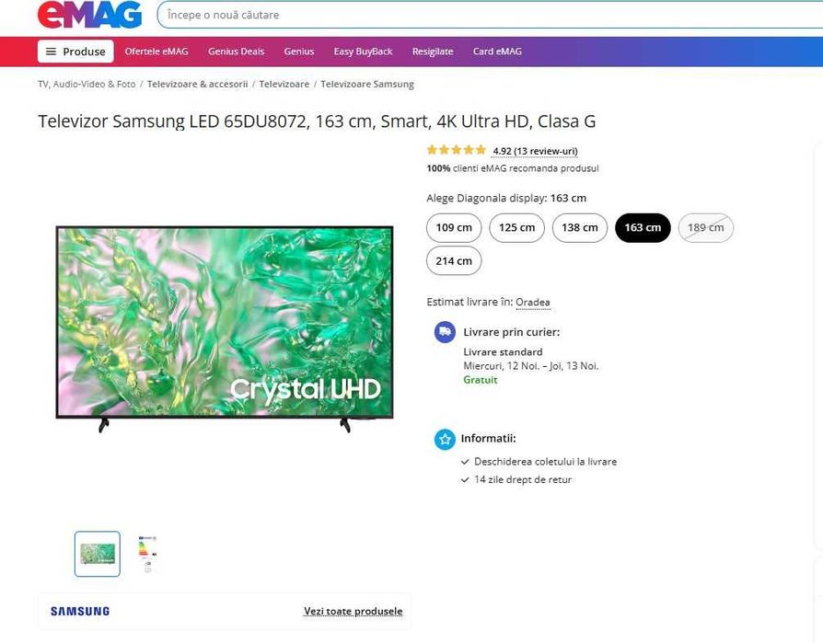Go to Genius Deals
The width and height of the screenshot is (823, 643).
click(237, 52)
